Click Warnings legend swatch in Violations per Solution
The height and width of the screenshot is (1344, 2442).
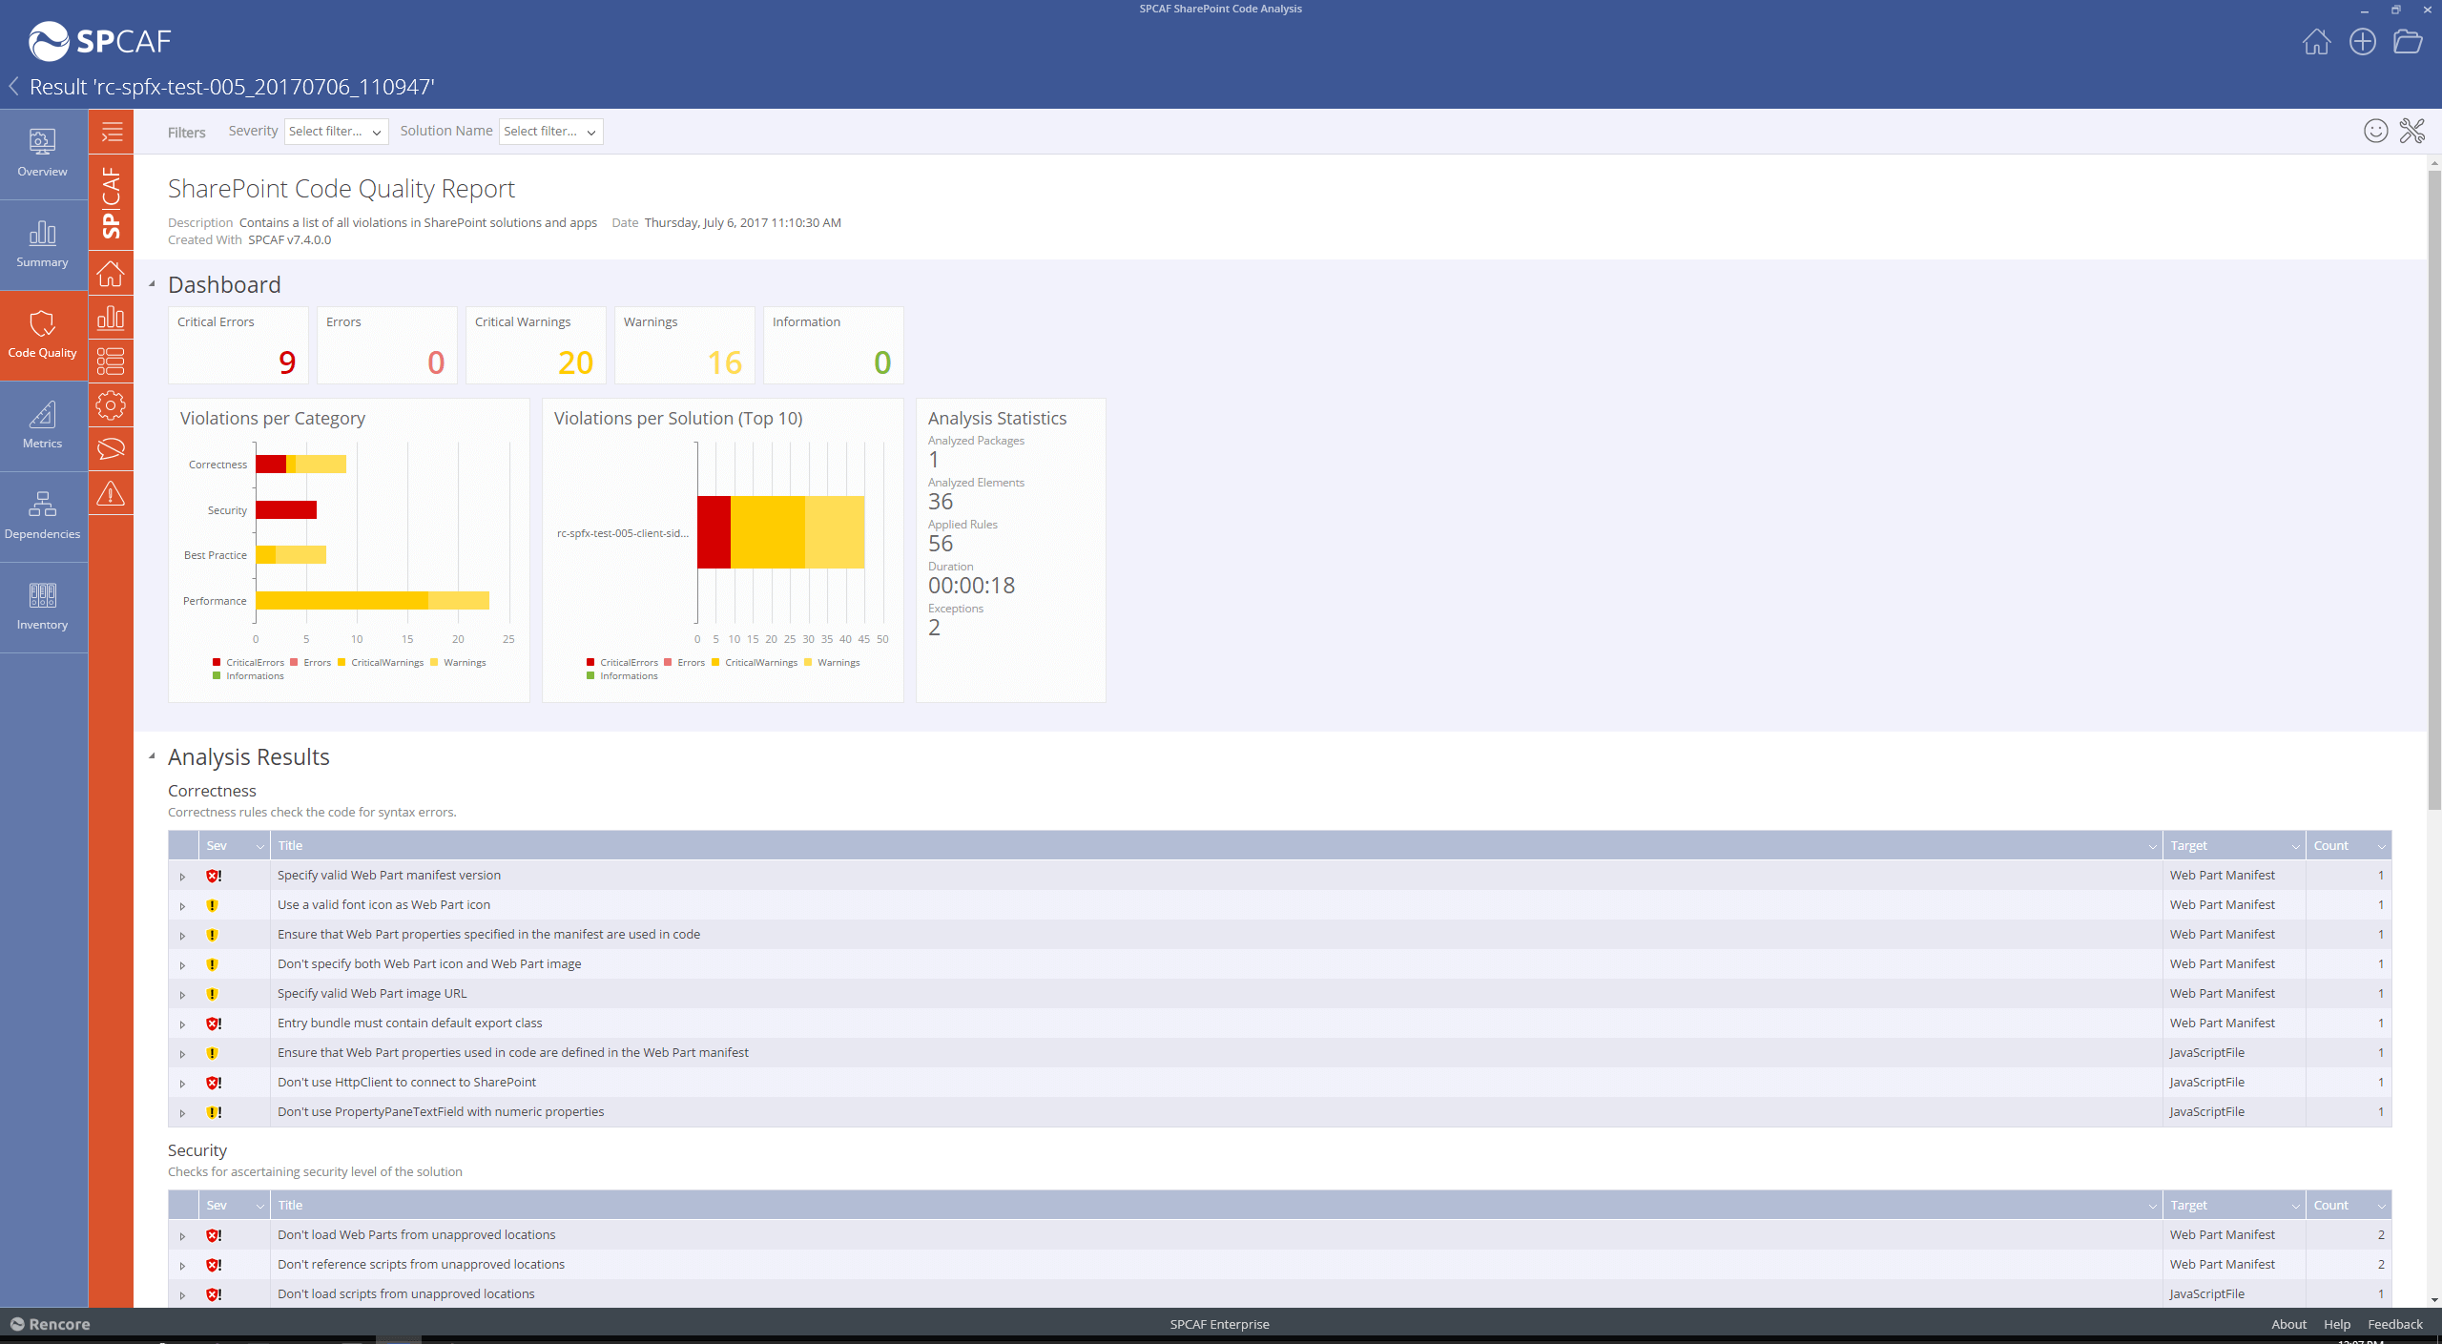pyautogui.click(x=808, y=662)
